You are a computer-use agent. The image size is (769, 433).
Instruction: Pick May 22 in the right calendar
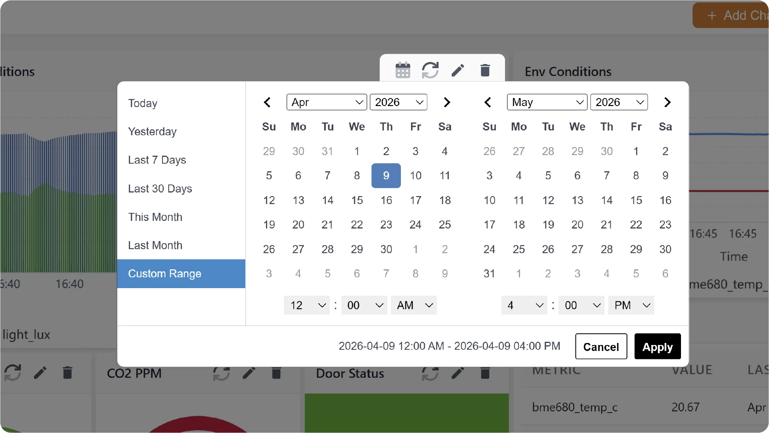click(x=636, y=225)
